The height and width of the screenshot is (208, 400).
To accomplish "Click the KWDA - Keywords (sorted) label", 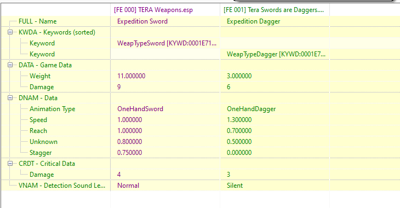I will 57,32.
